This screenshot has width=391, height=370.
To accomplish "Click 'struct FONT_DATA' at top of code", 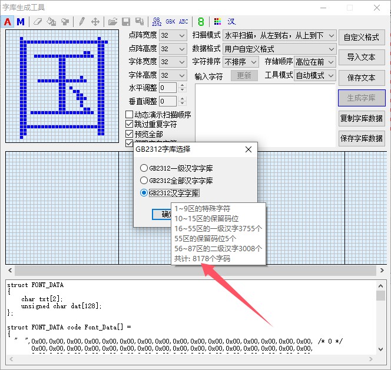I will tap(35, 285).
